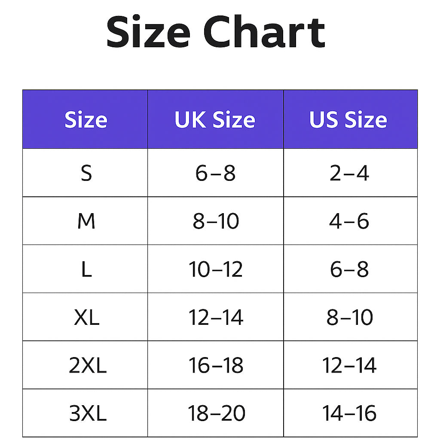
Task: Click UK size 6–8 in S row
Action: click(x=215, y=174)
